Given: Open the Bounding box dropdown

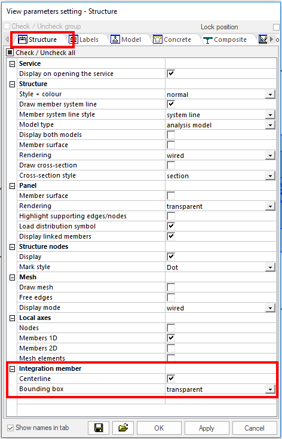Looking at the screenshot, I should pyautogui.click(x=270, y=389).
